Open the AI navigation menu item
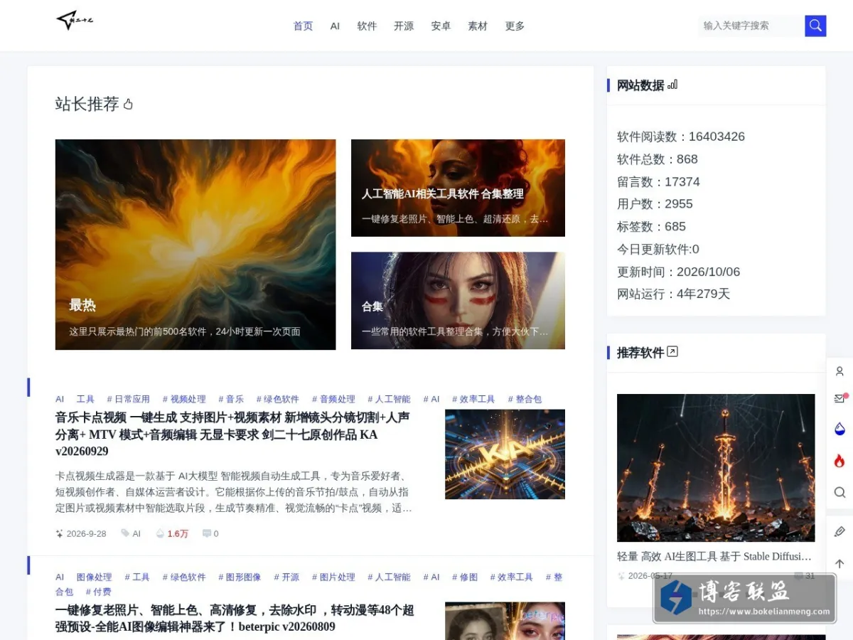 [x=335, y=26]
